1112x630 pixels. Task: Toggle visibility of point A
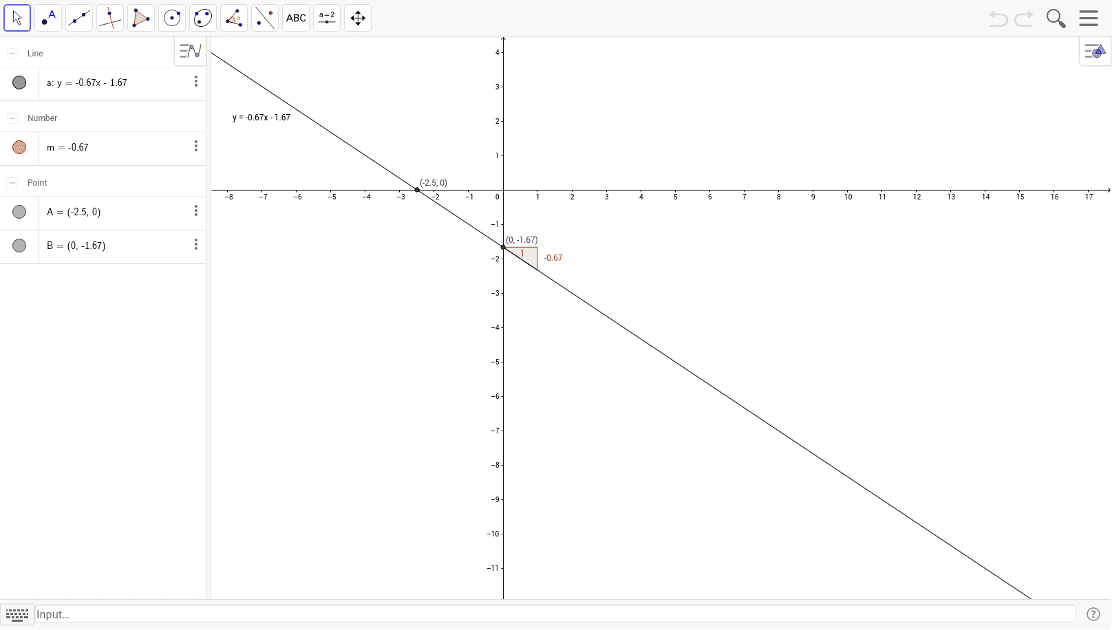pos(19,212)
